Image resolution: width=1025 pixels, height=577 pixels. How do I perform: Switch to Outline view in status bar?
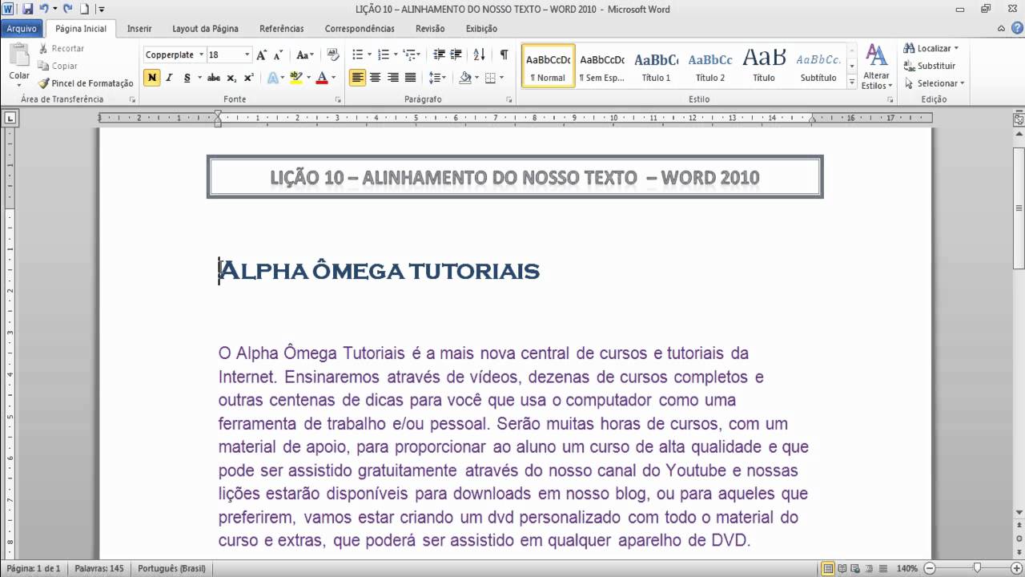[870, 569]
